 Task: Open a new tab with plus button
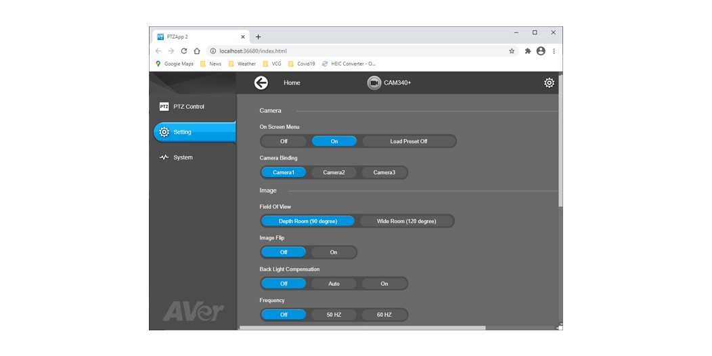259,36
